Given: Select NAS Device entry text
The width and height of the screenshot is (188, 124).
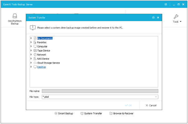Looking at the screenshot, I should [x=43, y=59].
